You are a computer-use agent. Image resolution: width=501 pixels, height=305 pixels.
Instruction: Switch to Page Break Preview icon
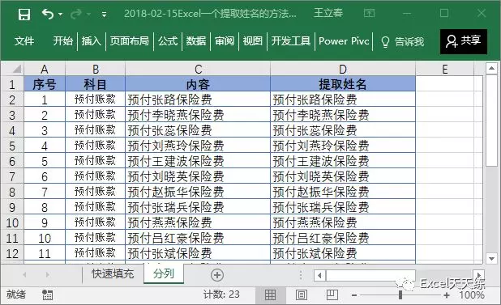332,294
